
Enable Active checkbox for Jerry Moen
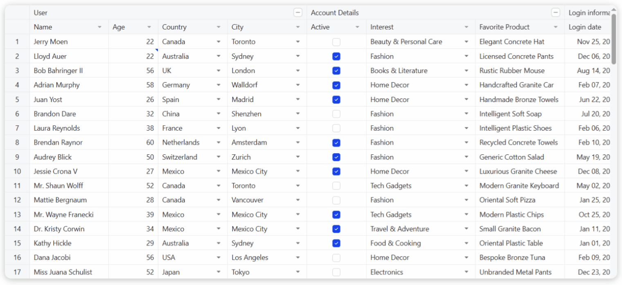pyautogui.click(x=336, y=42)
